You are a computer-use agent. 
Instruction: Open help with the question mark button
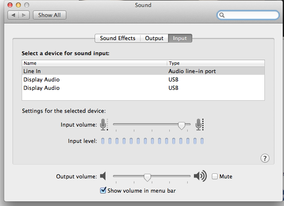265,158
